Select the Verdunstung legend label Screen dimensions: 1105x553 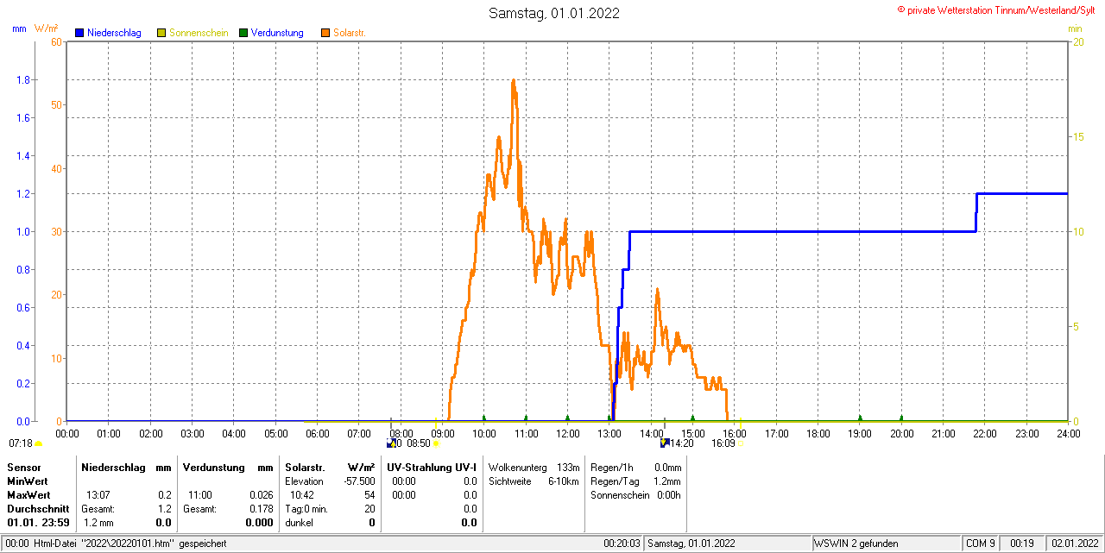[277, 33]
